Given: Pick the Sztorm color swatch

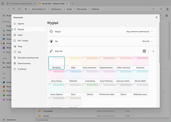Looking at the screenshot, I should pyautogui.click(x=124, y=90).
